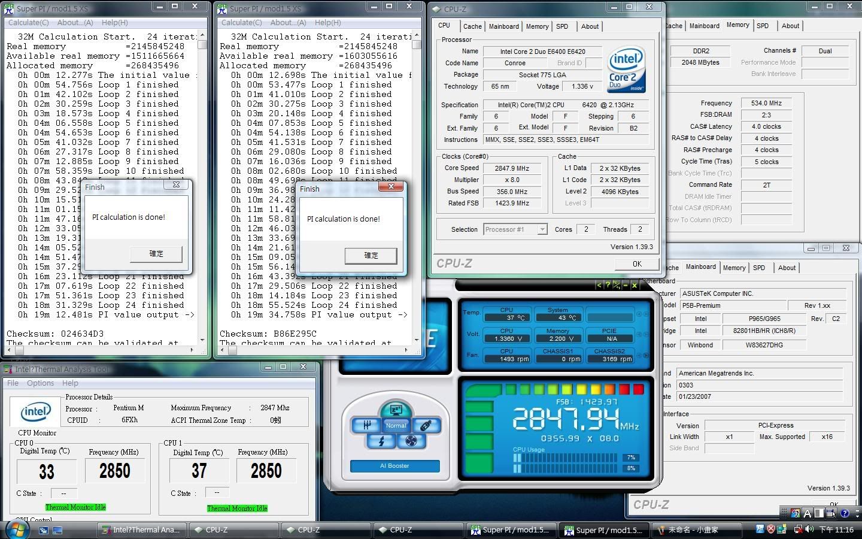Viewport: 862px width, 539px height.
Task: Select Mainboard tab in top-right CPU-Z window
Action: point(704,26)
